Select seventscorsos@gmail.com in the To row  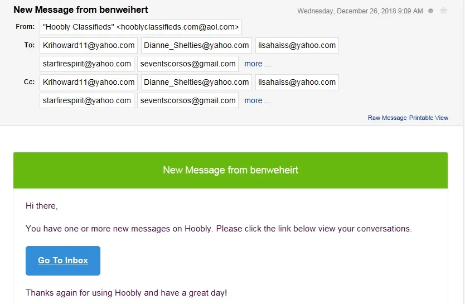188,64
